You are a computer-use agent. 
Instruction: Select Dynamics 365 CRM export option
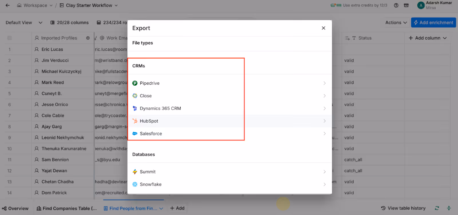230,109
